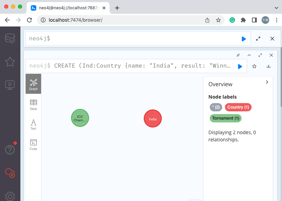Reload the localhost page
Screen dimensions: 282x201
pyautogui.click(x=29, y=20)
